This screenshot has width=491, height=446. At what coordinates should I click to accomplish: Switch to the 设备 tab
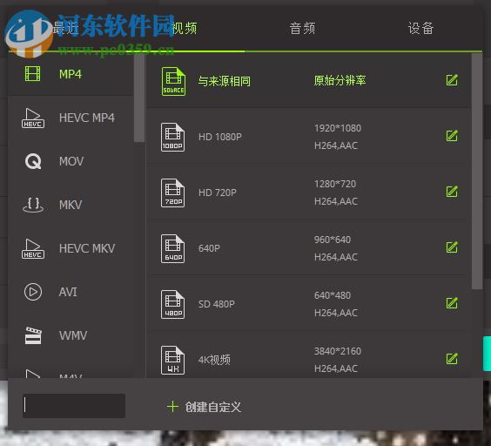click(420, 28)
